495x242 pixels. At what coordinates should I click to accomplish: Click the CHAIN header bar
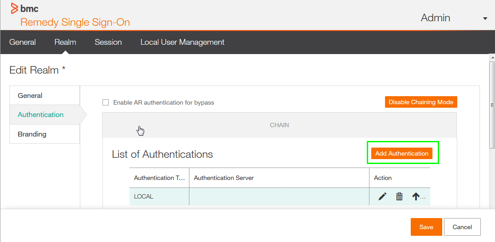(279, 125)
